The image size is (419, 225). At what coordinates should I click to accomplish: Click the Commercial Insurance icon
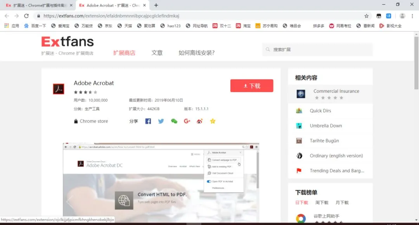(301, 94)
